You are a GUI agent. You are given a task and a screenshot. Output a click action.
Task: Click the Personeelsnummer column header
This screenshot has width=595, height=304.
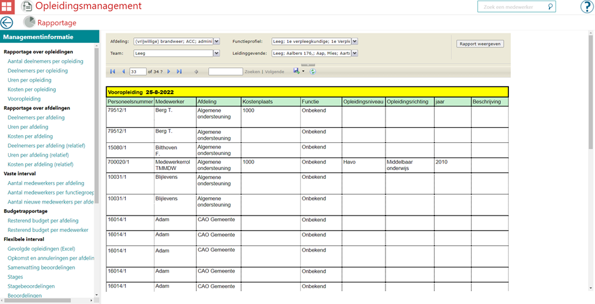tap(130, 102)
